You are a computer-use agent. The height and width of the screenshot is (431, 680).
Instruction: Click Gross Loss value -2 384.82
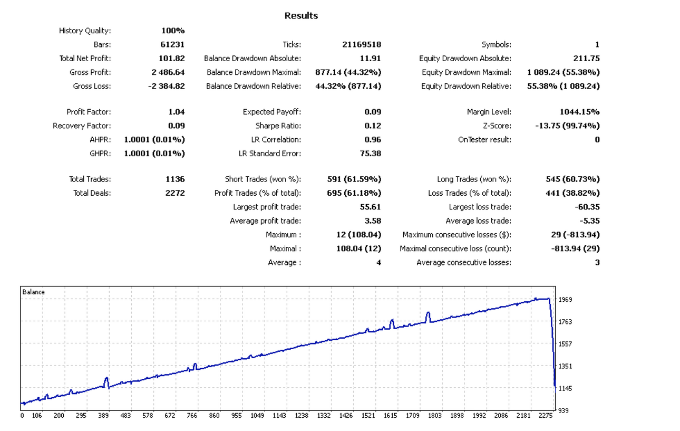[x=167, y=86]
